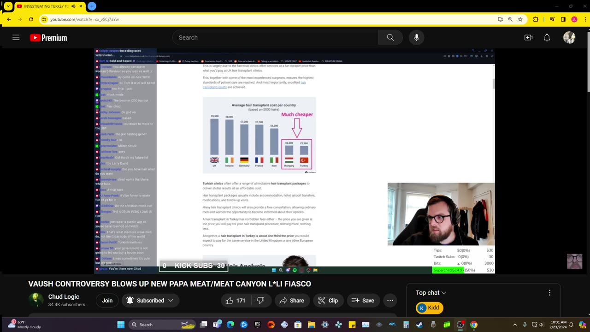Image resolution: width=590 pixels, height=332 pixels.
Task: Click the Kidd chat chip
Action: pyautogui.click(x=429, y=308)
